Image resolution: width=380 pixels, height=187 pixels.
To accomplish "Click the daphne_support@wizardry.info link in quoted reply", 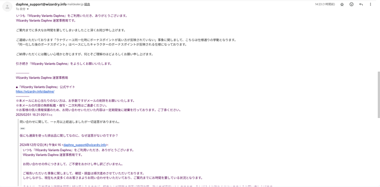I will [x=85, y=145].
